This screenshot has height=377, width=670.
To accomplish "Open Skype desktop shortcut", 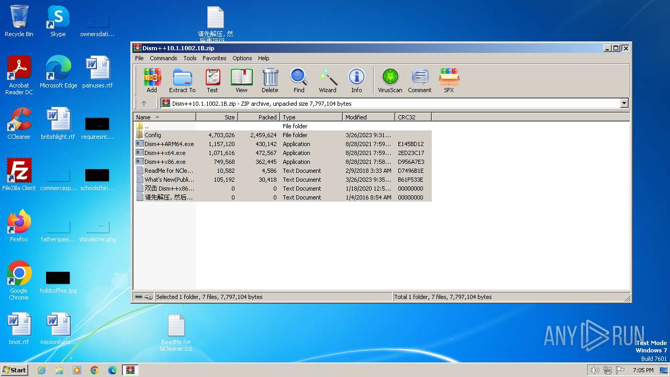I will point(58,21).
